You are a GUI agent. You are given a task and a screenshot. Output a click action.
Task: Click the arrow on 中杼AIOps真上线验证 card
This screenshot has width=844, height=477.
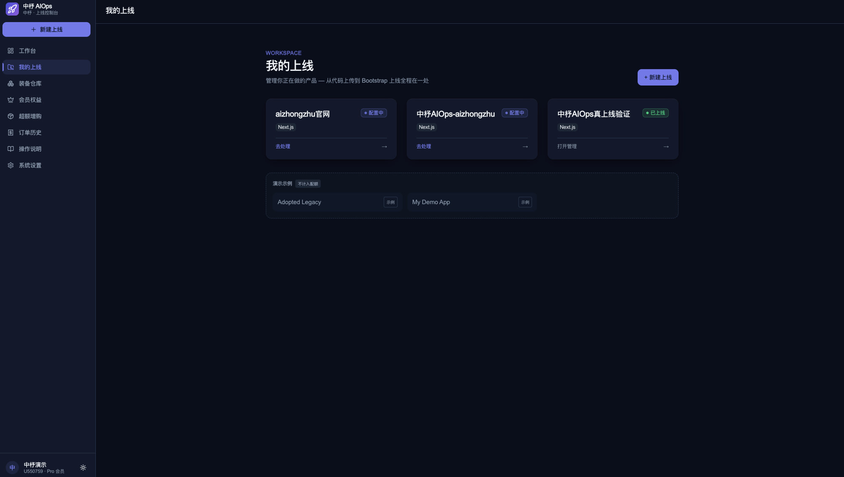tap(666, 147)
